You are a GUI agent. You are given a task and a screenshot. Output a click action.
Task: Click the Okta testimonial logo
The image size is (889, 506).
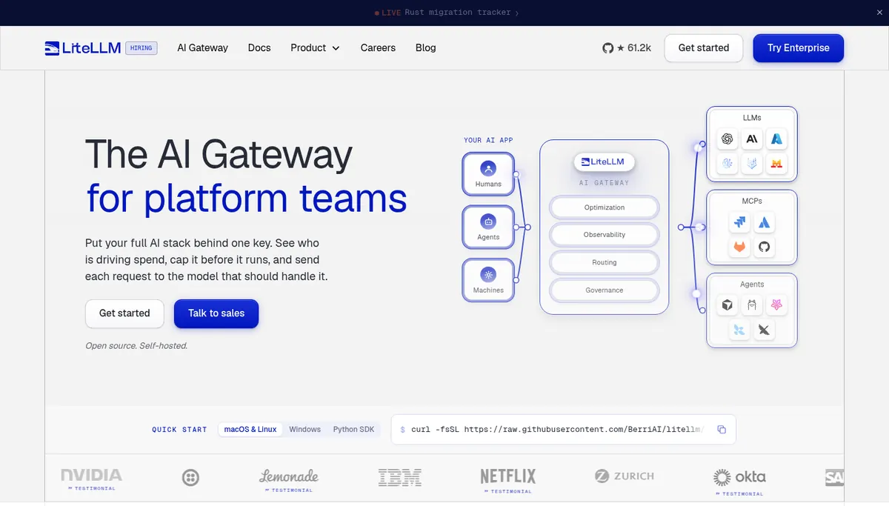(x=739, y=481)
